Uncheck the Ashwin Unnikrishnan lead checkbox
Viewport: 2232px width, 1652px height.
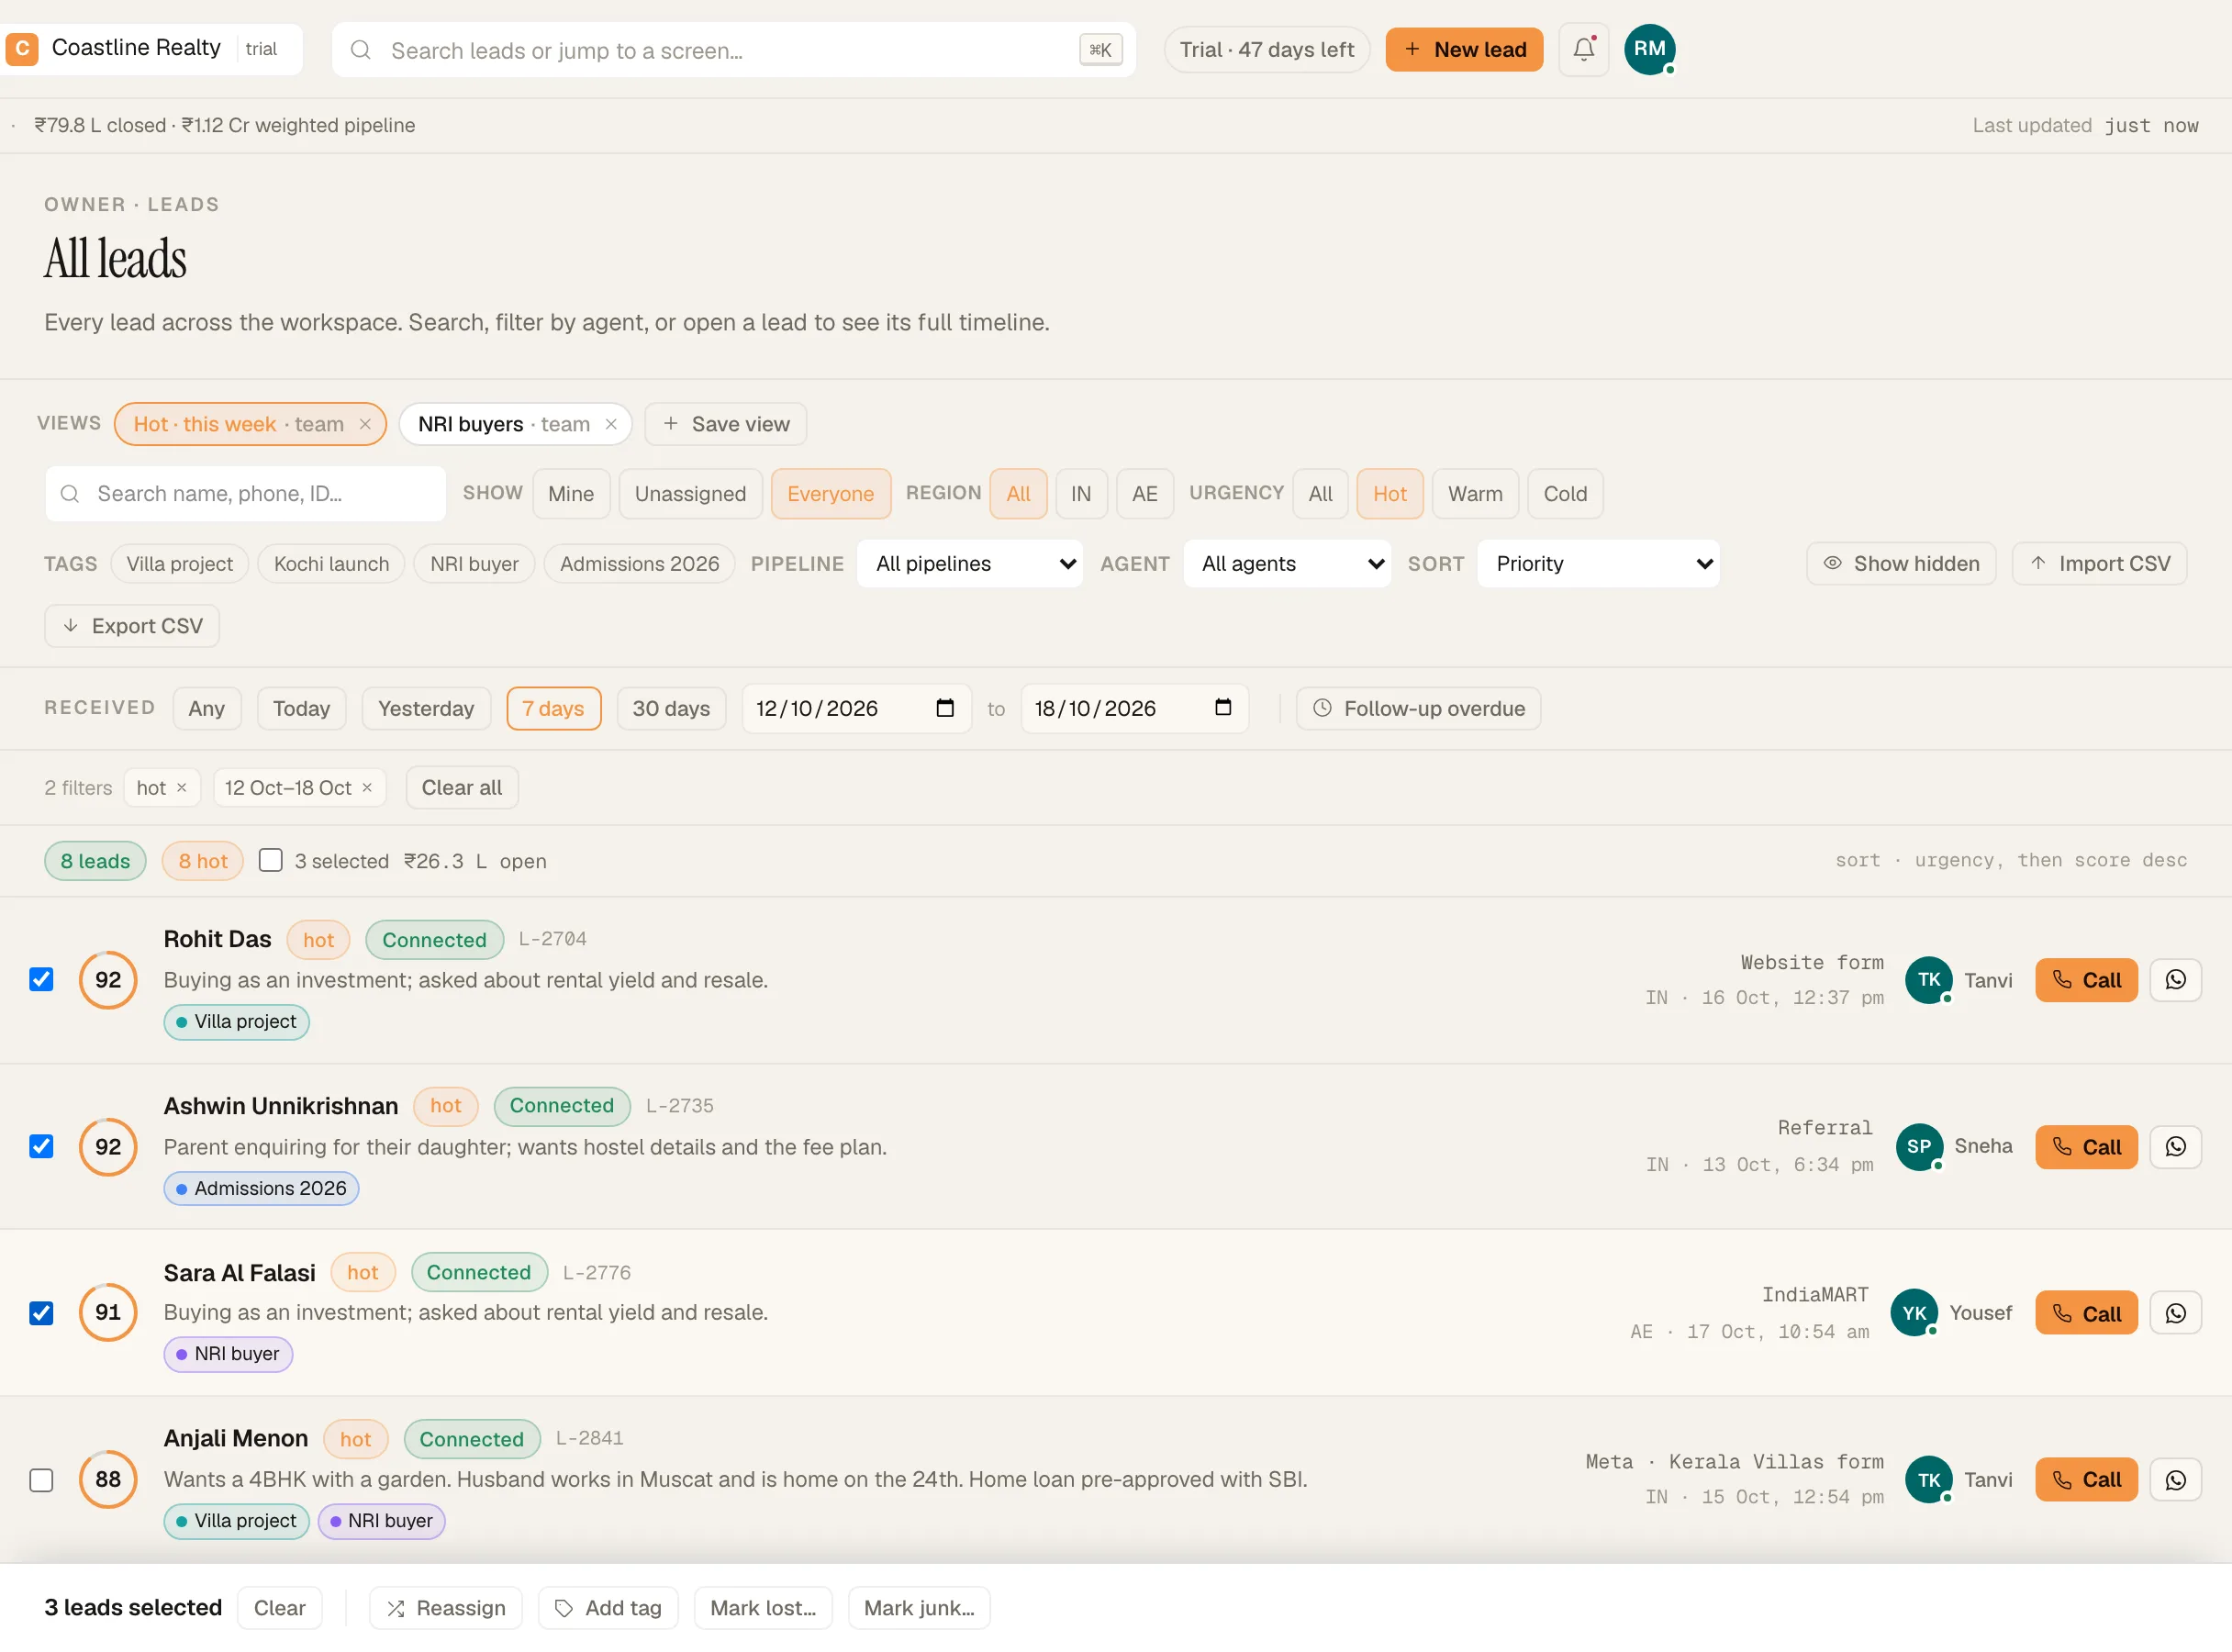point(41,1147)
